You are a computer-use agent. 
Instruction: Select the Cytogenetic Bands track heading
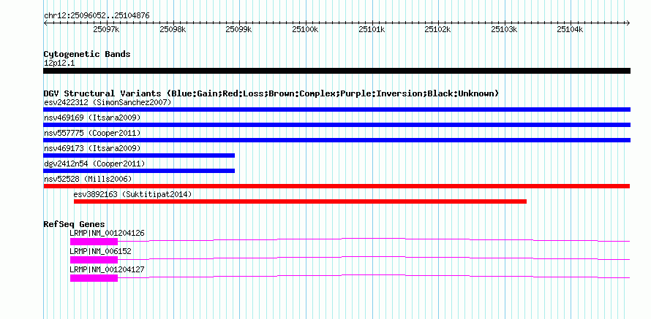click(x=87, y=54)
